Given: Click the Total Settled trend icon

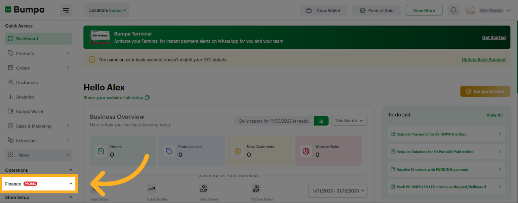Looking at the screenshot, I should tap(151, 189).
